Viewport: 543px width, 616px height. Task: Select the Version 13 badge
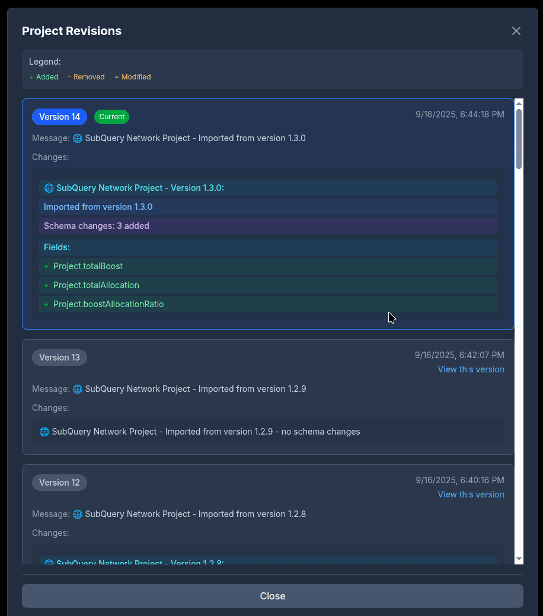(x=59, y=358)
